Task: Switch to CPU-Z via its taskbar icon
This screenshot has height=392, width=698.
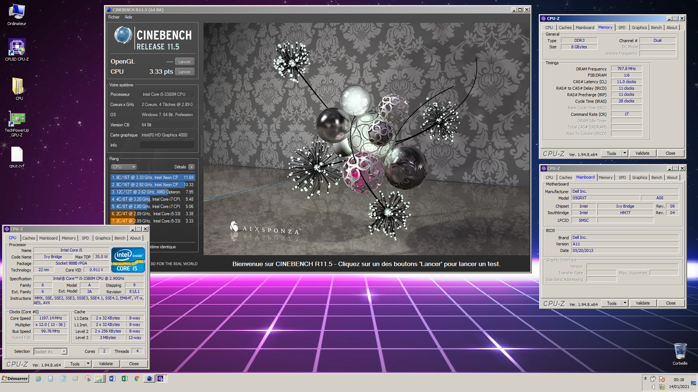Action: (x=161, y=379)
